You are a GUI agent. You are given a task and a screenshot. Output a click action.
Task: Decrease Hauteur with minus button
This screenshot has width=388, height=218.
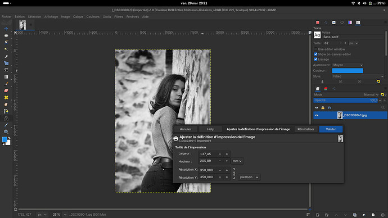point(220,161)
